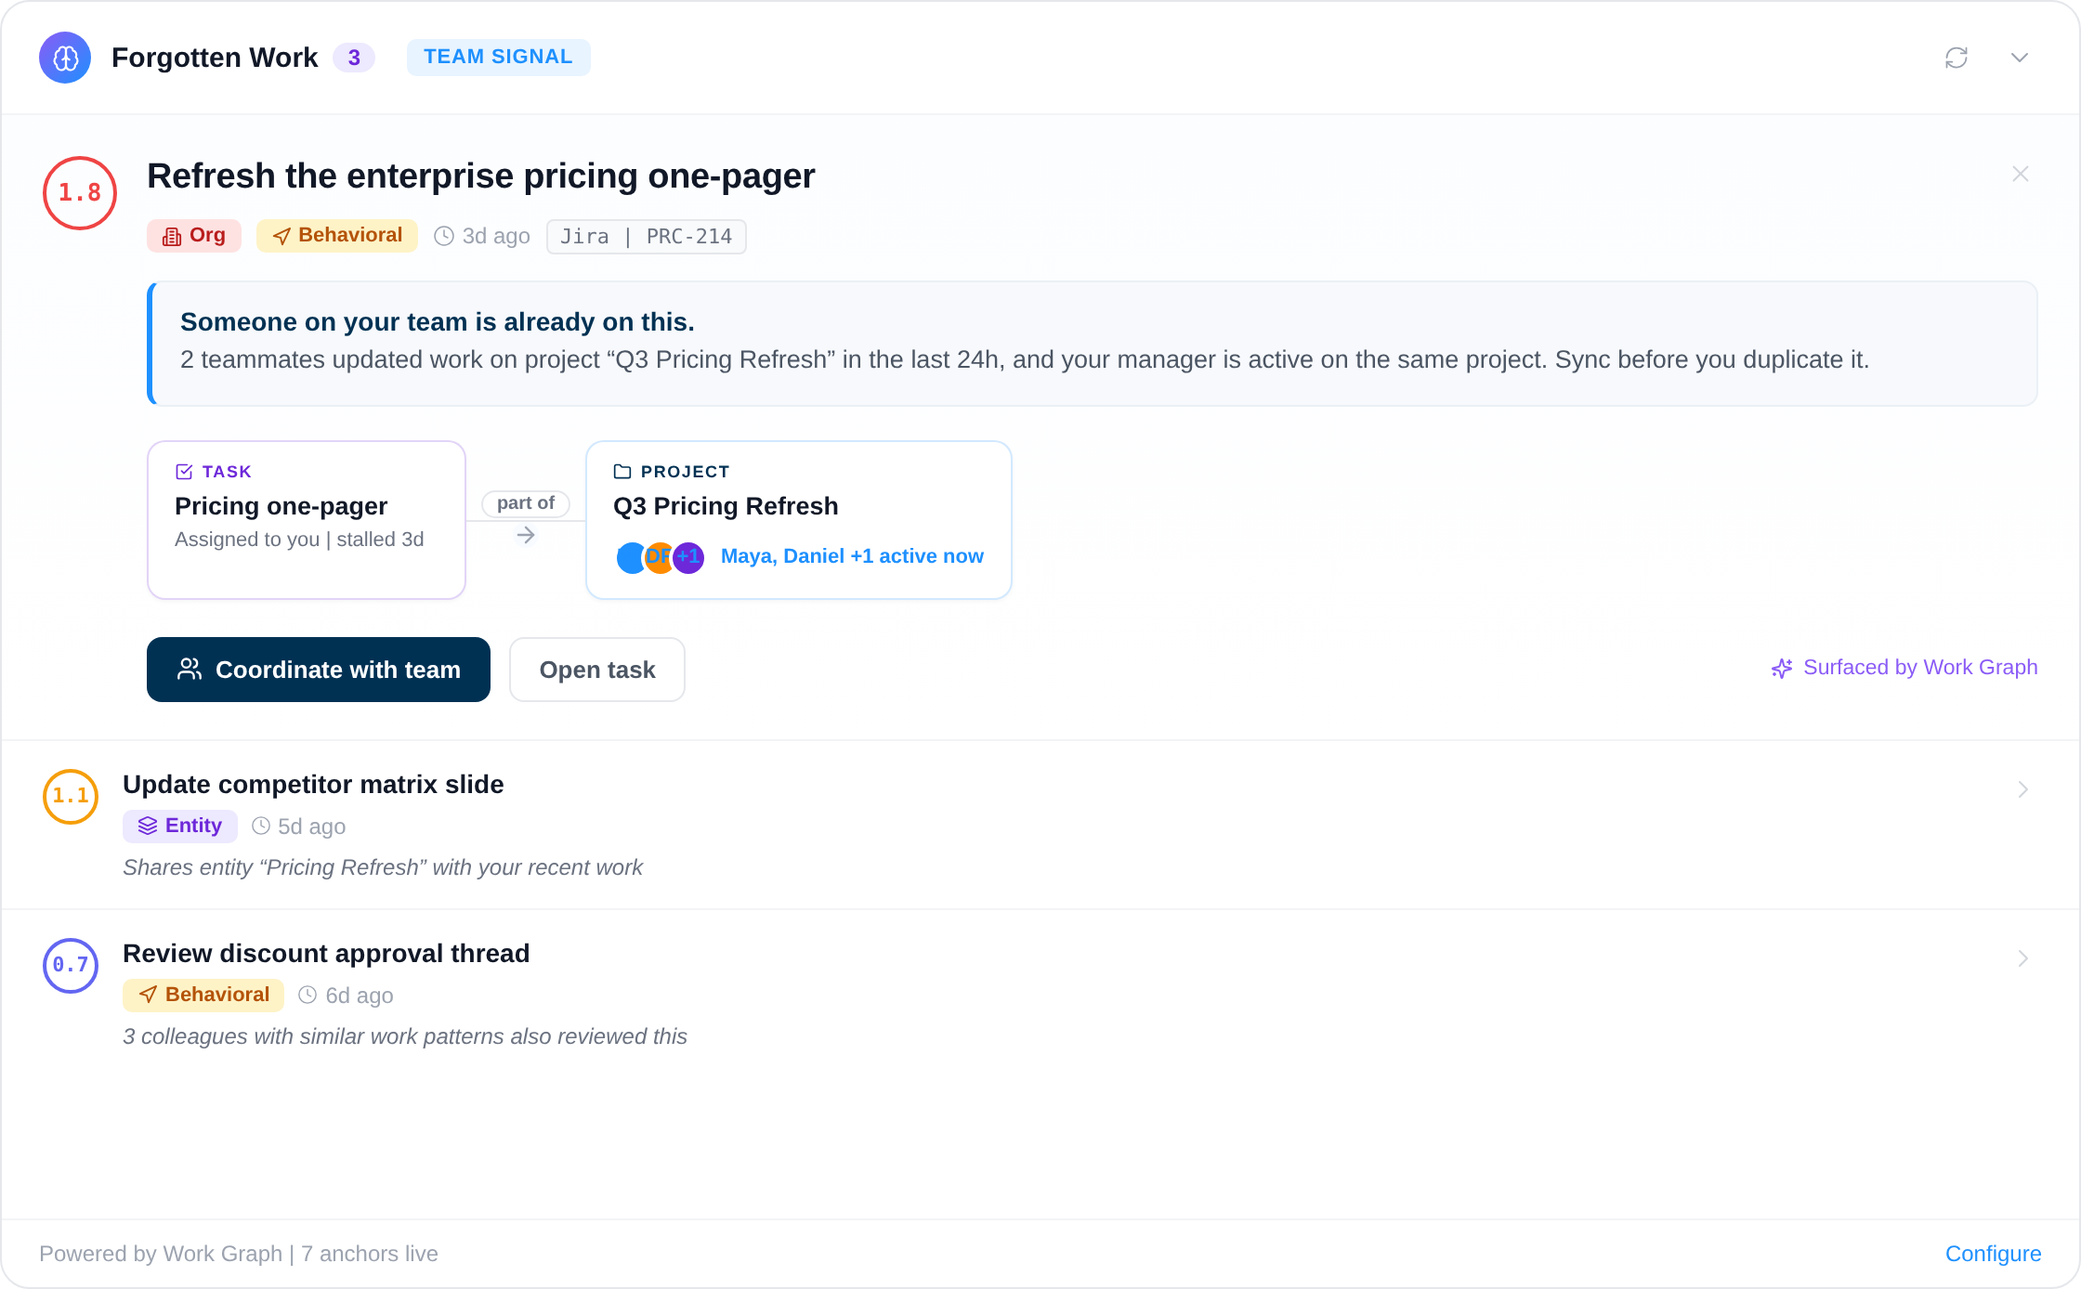Click the Behavioral tag next to Org
Screen dimensions: 2081x1289
(x=337, y=236)
